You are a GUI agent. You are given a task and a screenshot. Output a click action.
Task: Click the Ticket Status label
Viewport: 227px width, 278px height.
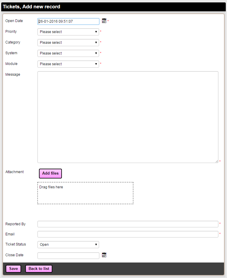point(15,244)
